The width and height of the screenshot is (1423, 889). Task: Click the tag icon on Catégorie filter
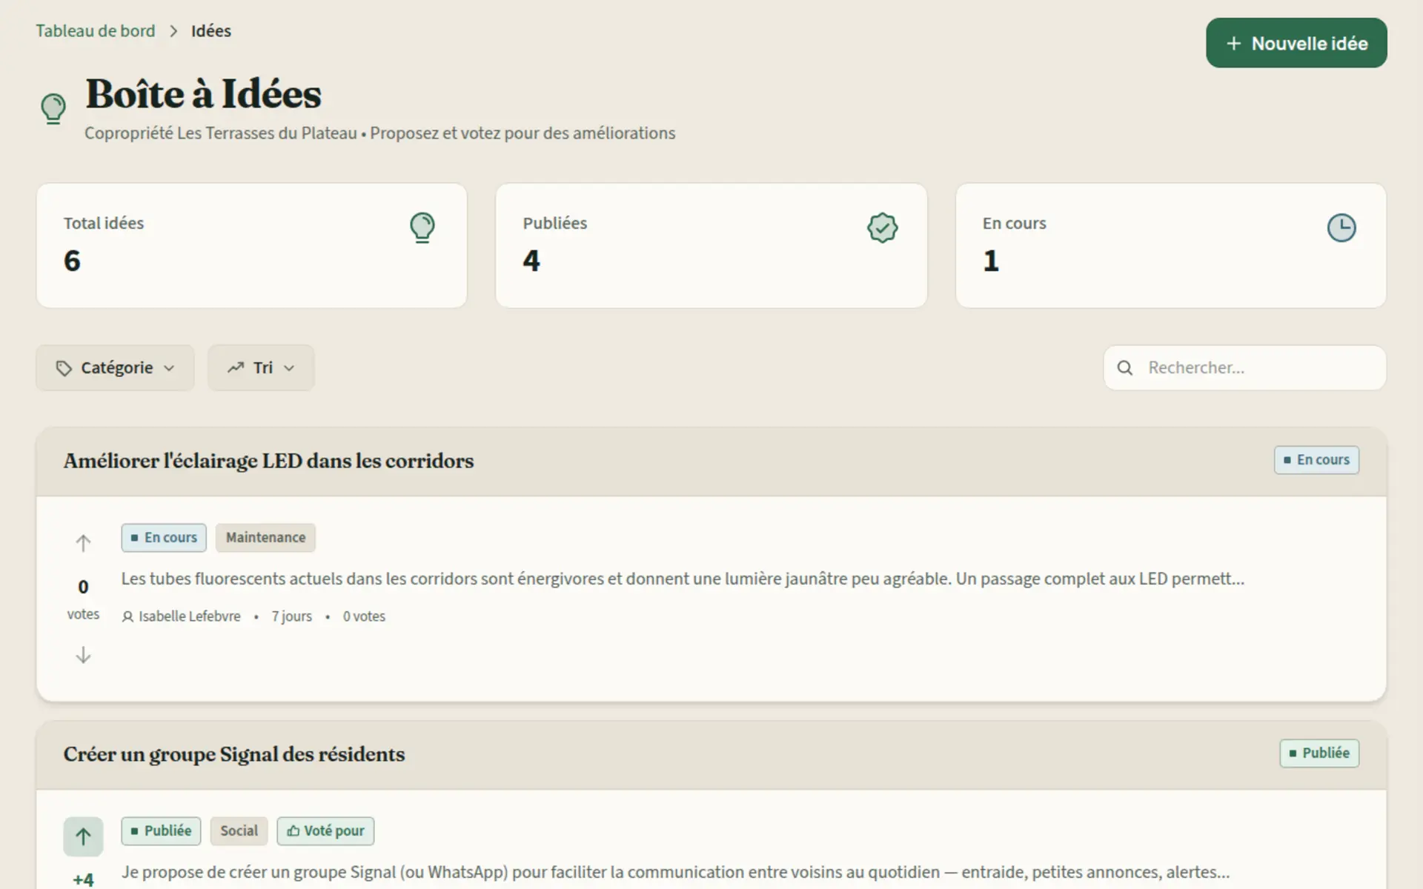[64, 368]
